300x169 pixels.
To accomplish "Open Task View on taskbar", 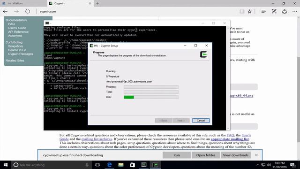I will 97,165.
